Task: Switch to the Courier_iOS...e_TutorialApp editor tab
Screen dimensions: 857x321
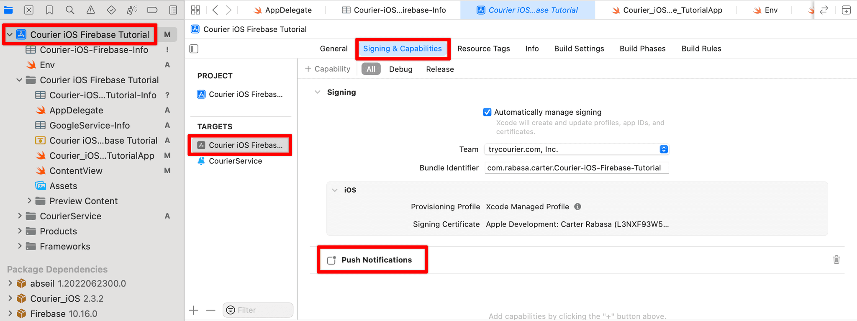Action: [667, 10]
